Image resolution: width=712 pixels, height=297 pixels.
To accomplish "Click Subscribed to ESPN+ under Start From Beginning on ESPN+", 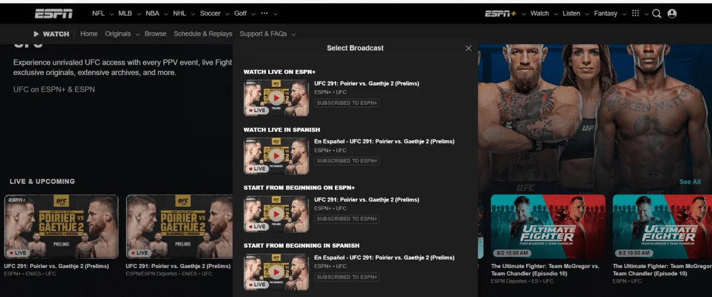I will pyautogui.click(x=347, y=219).
